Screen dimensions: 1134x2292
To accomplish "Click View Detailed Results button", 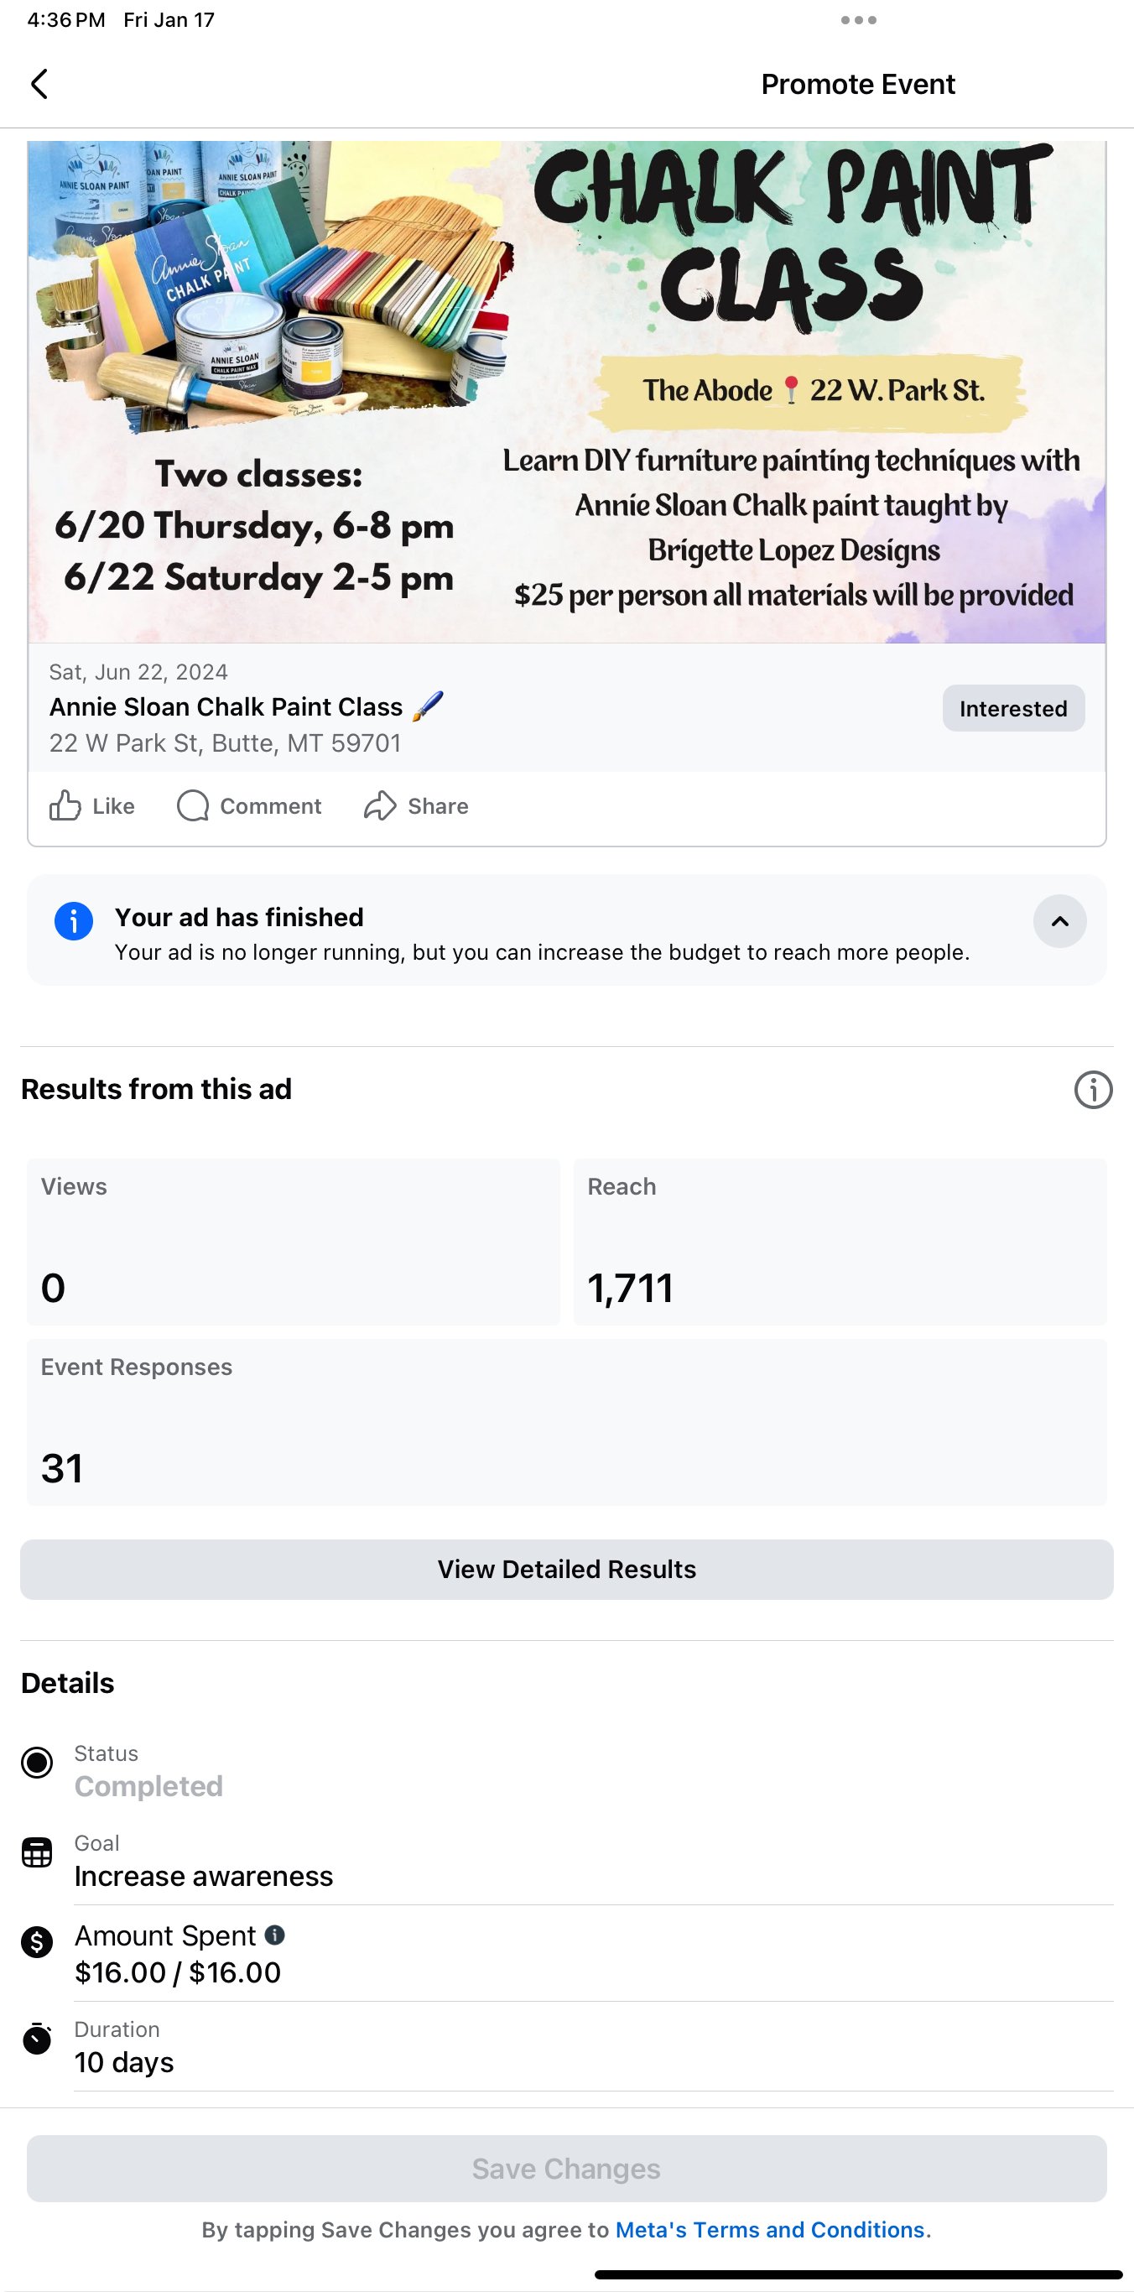I will point(566,1569).
